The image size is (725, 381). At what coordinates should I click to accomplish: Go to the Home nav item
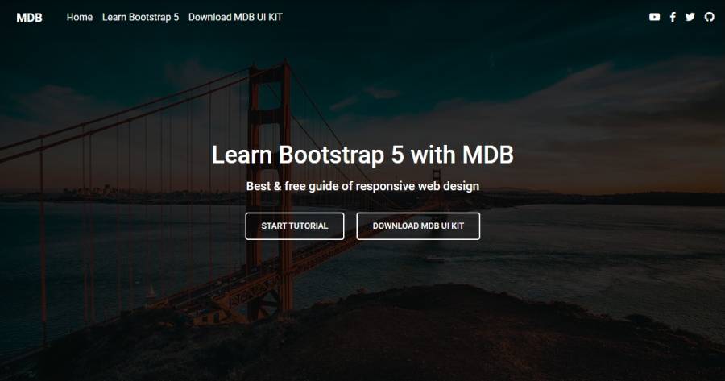point(80,17)
